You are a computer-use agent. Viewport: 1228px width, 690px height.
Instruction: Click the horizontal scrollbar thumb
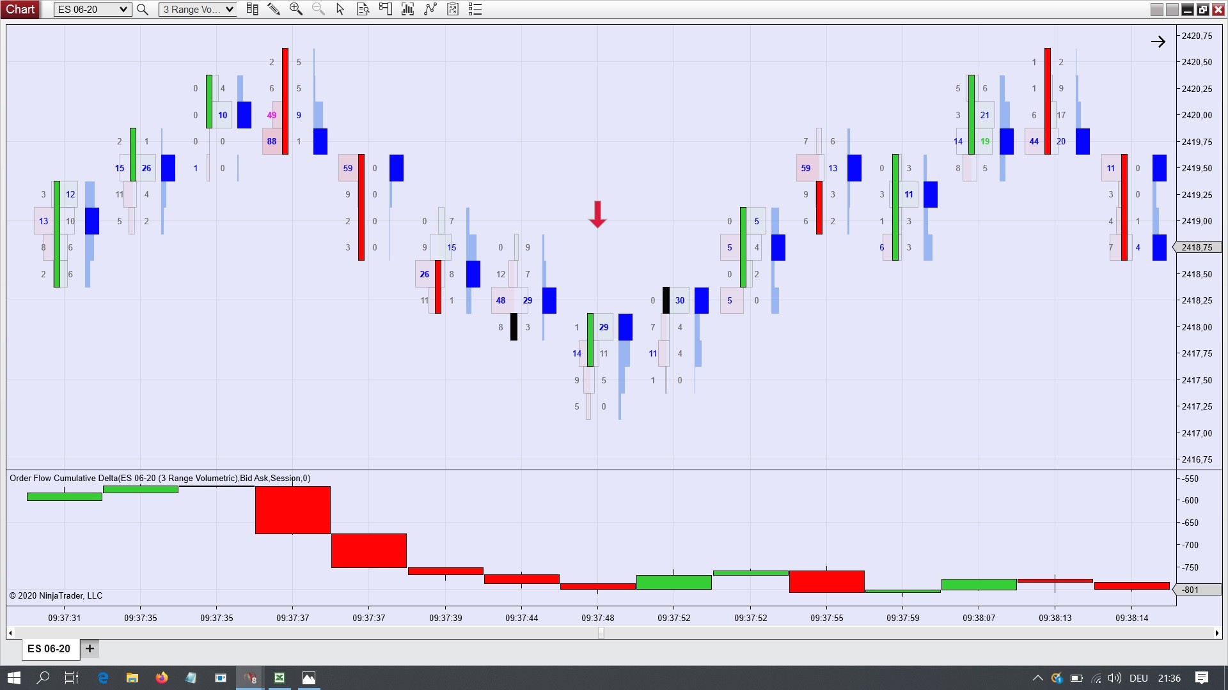[x=601, y=632]
